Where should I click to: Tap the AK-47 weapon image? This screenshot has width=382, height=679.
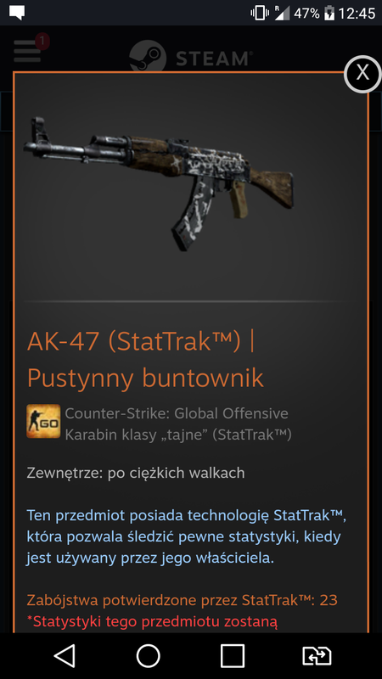coord(159,182)
